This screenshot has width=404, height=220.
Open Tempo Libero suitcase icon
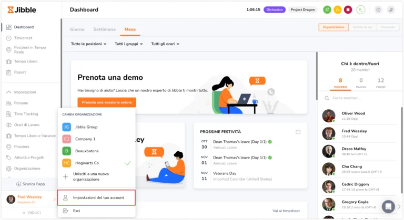(9, 61)
